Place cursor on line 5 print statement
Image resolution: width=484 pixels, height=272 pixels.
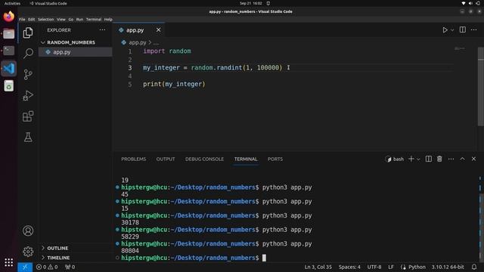(174, 84)
